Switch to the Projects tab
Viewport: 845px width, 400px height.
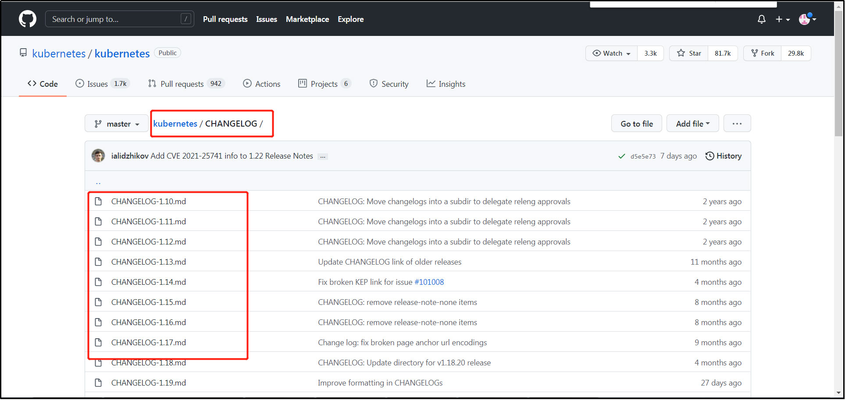pos(324,84)
